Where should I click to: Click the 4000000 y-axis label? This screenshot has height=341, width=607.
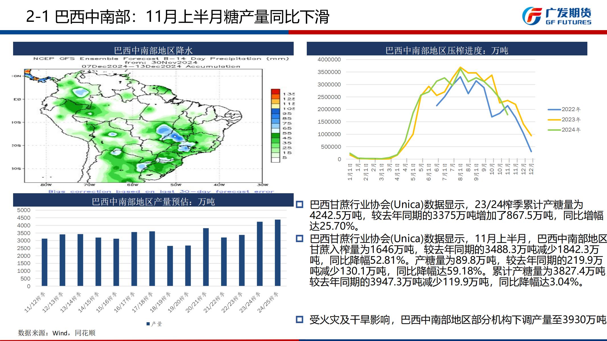(x=329, y=59)
